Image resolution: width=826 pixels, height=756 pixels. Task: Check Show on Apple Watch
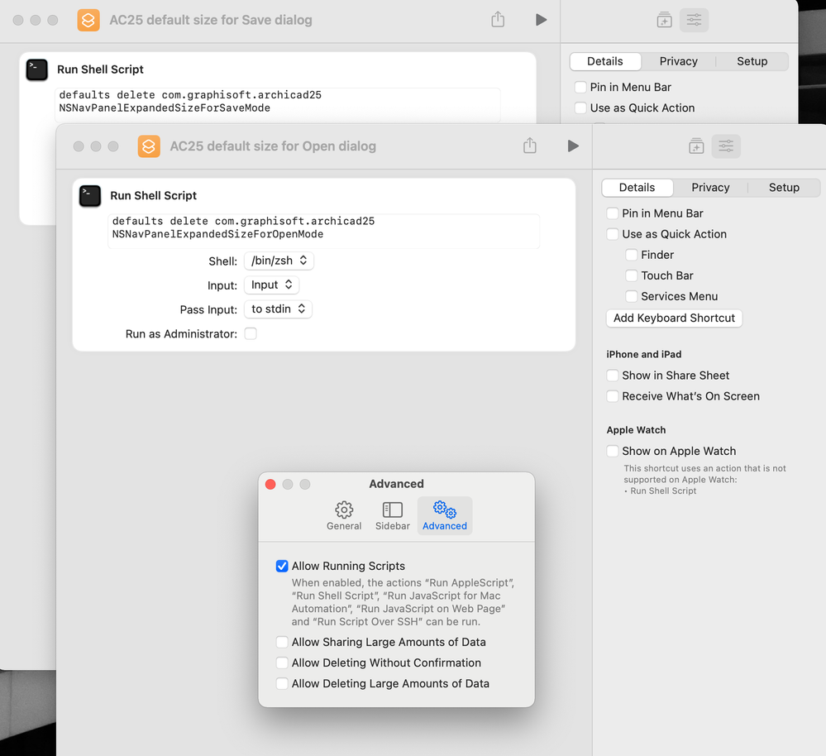click(612, 451)
